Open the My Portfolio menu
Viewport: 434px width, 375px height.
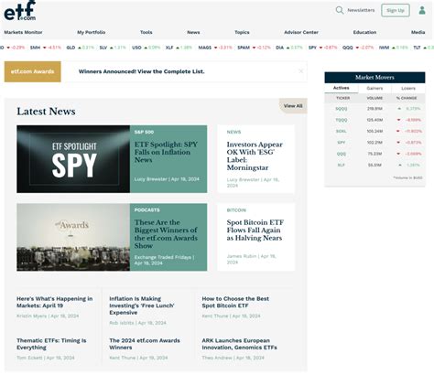pyautogui.click(x=92, y=32)
